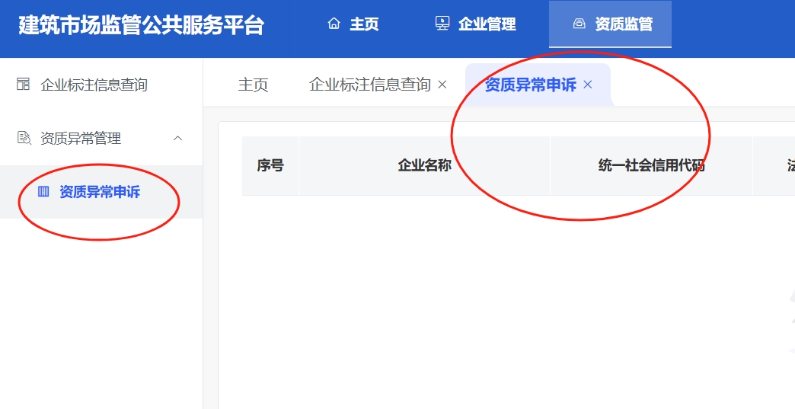The width and height of the screenshot is (795, 409).
Task: Click the document-search icon beside 资质异常管理
Action: click(x=24, y=137)
